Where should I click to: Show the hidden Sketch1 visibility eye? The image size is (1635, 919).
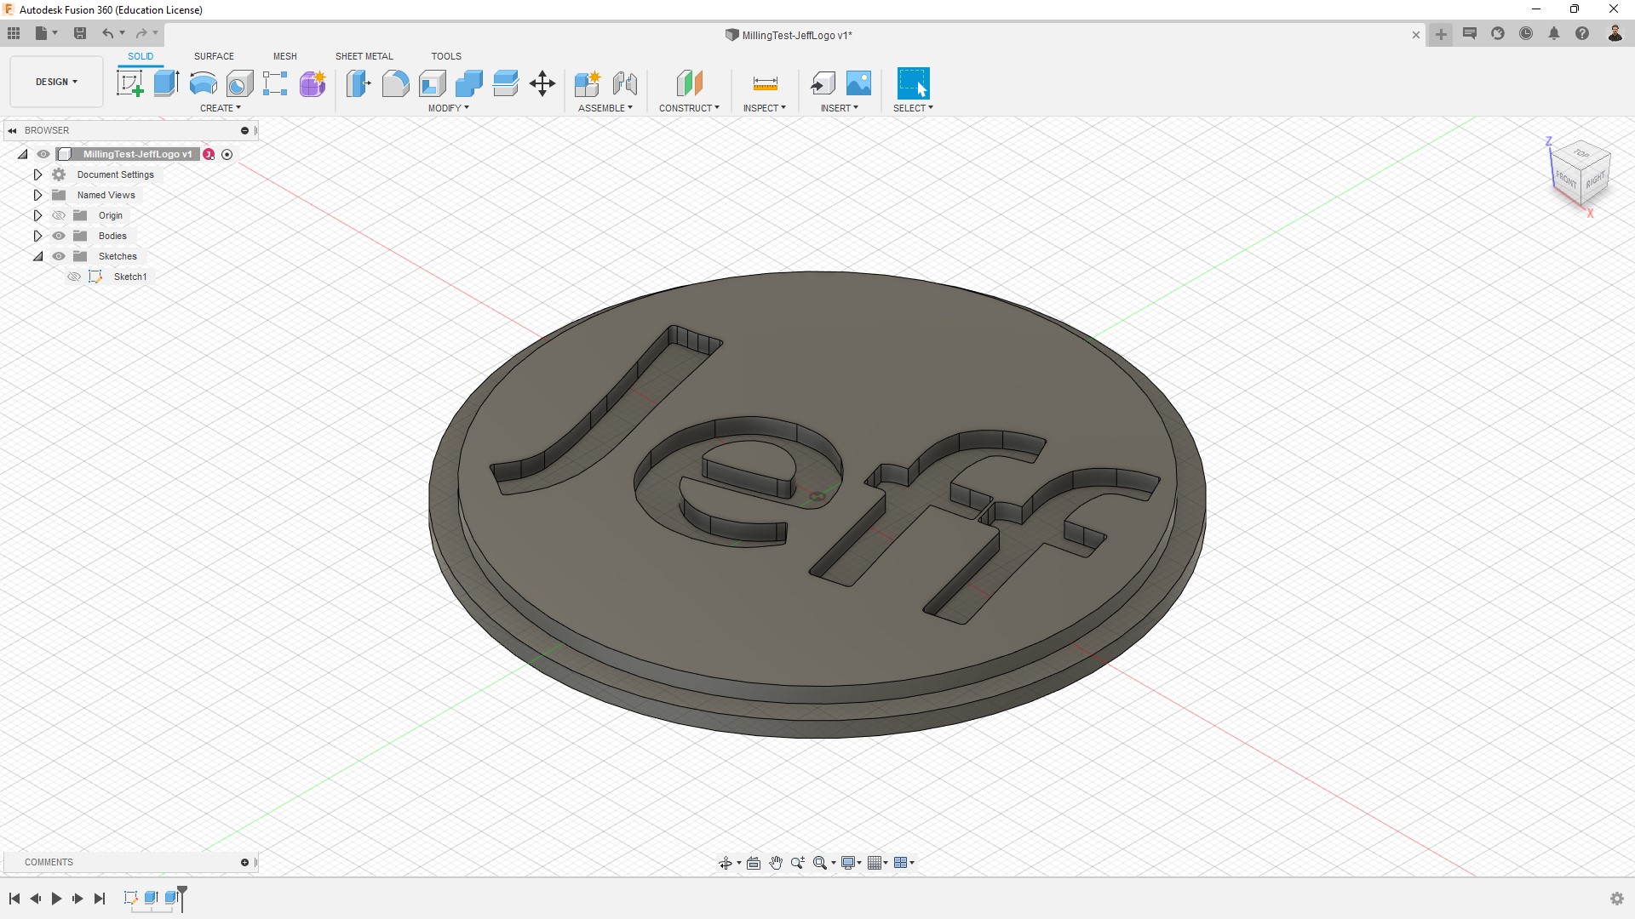pyautogui.click(x=74, y=277)
